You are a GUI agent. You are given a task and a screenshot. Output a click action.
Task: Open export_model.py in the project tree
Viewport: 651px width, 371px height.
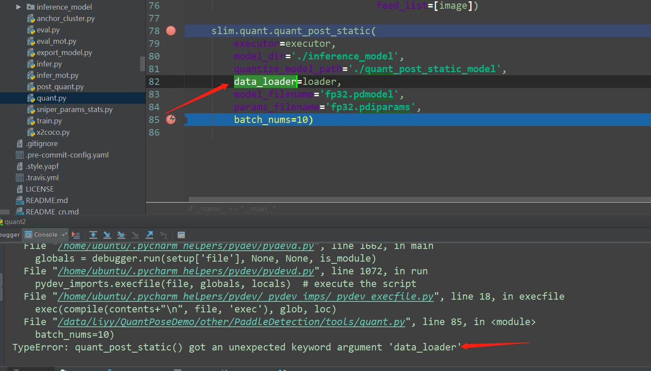click(x=64, y=52)
